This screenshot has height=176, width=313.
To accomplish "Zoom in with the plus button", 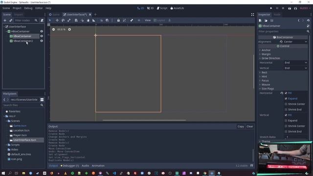I will pyautogui.click(x=69, y=29).
